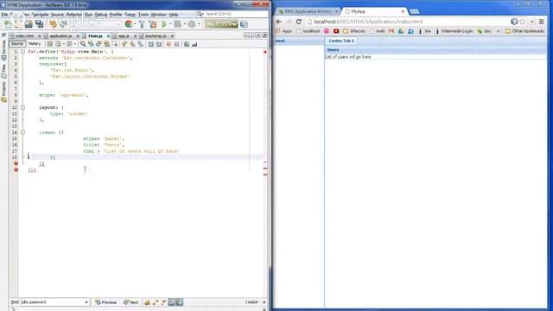Open the Help menu
This screenshot has width=553, height=311.
click(173, 15)
